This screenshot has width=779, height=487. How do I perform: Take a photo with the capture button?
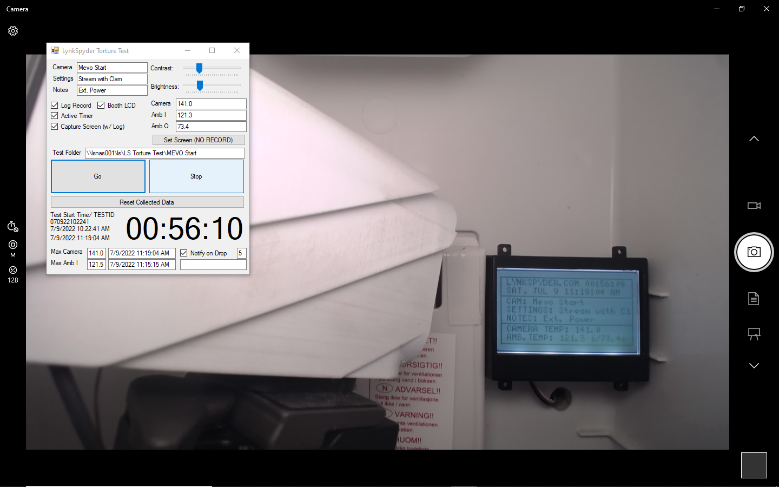754,252
